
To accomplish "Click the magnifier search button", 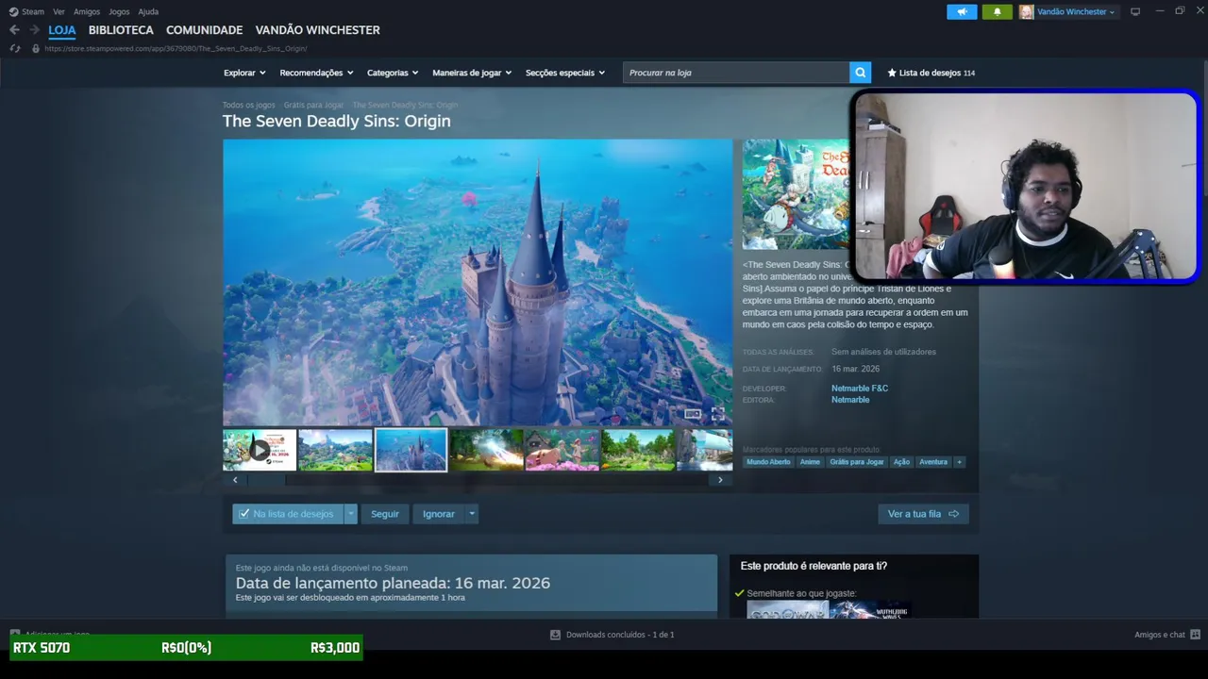I will tap(860, 73).
